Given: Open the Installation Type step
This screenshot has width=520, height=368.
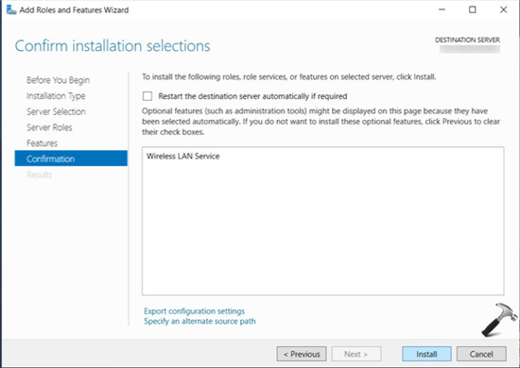Looking at the screenshot, I should pos(56,96).
